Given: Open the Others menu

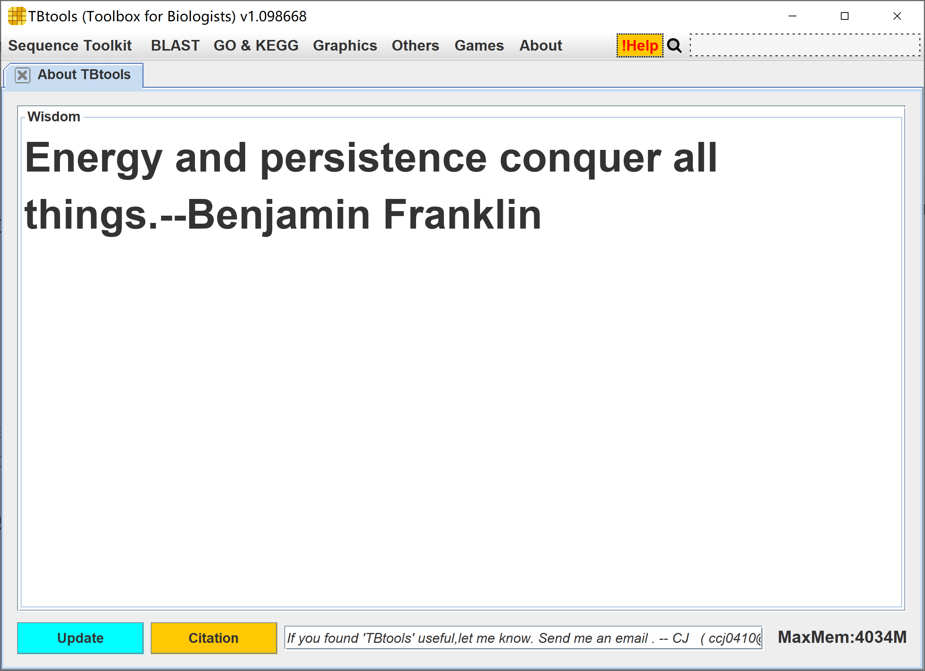Looking at the screenshot, I should tap(415, 46).
